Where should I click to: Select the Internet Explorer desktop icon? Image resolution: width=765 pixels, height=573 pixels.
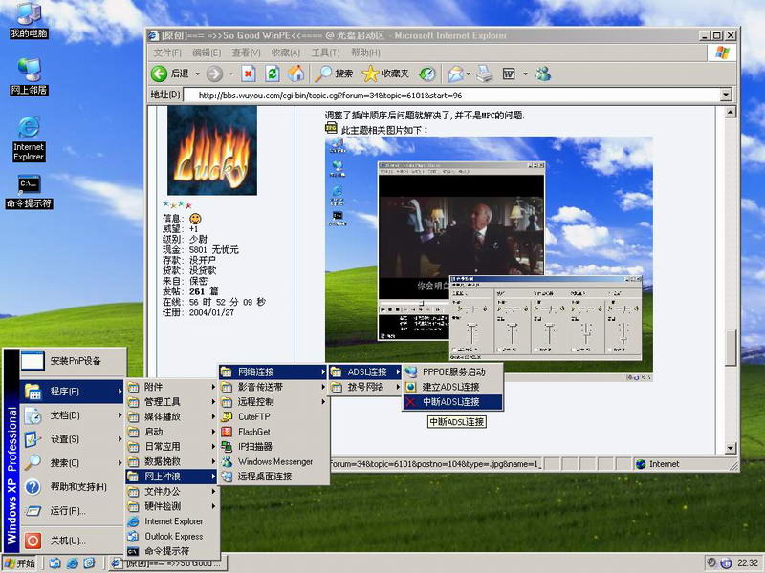tap(29, 138)
